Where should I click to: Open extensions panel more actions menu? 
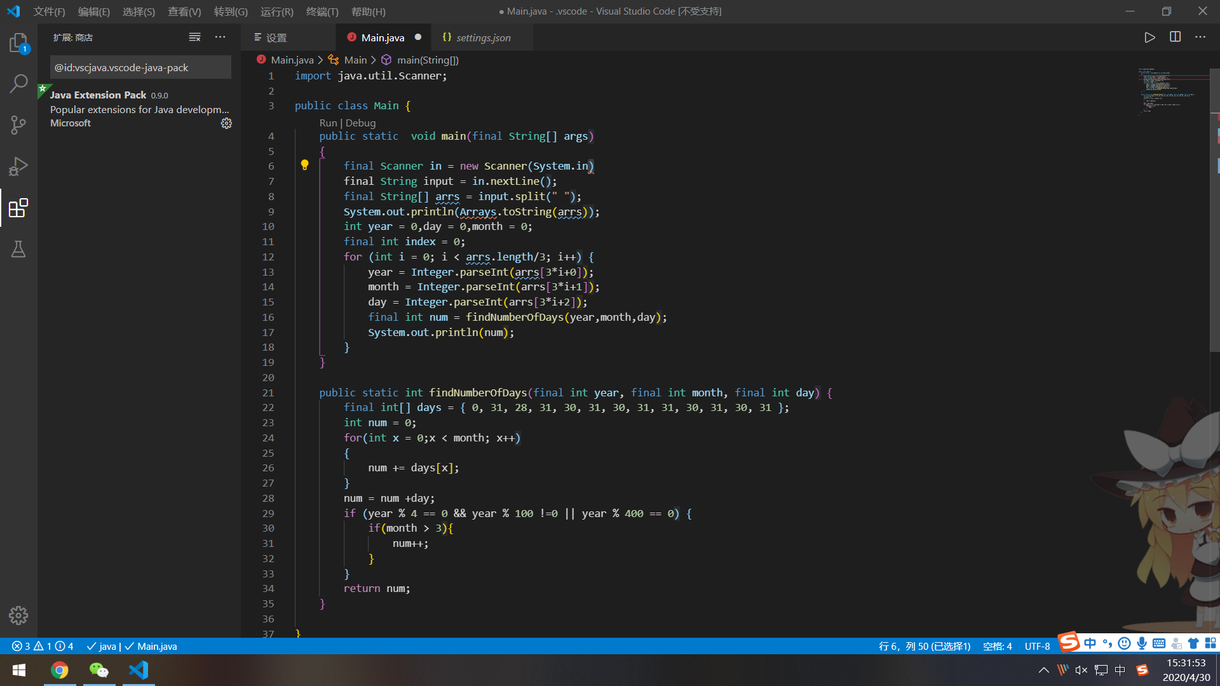[220, 37]
